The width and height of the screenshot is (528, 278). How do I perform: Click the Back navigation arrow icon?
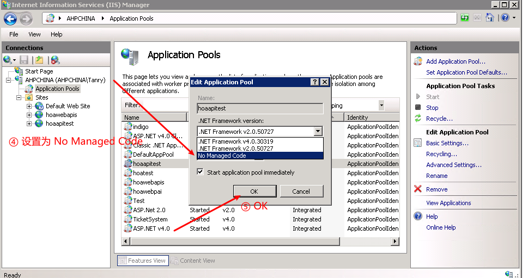(x=10, y=18)
